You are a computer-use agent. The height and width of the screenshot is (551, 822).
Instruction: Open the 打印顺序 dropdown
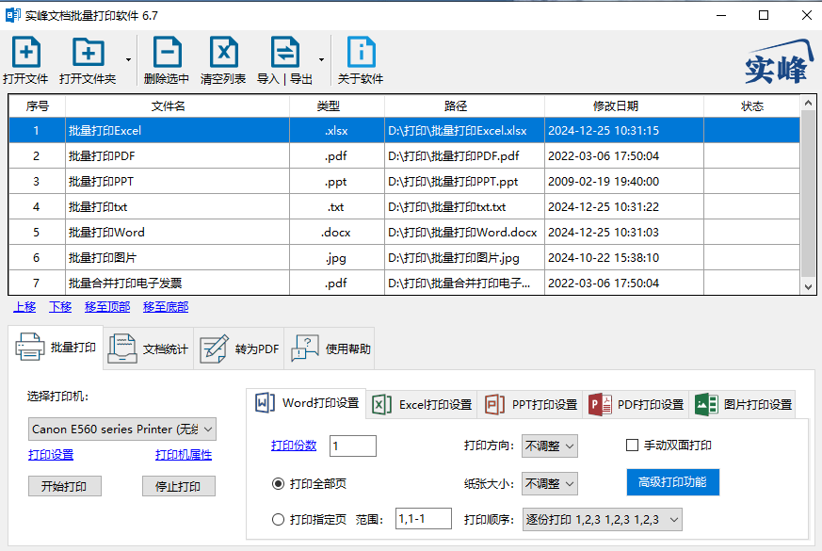[x=603, y=520]
